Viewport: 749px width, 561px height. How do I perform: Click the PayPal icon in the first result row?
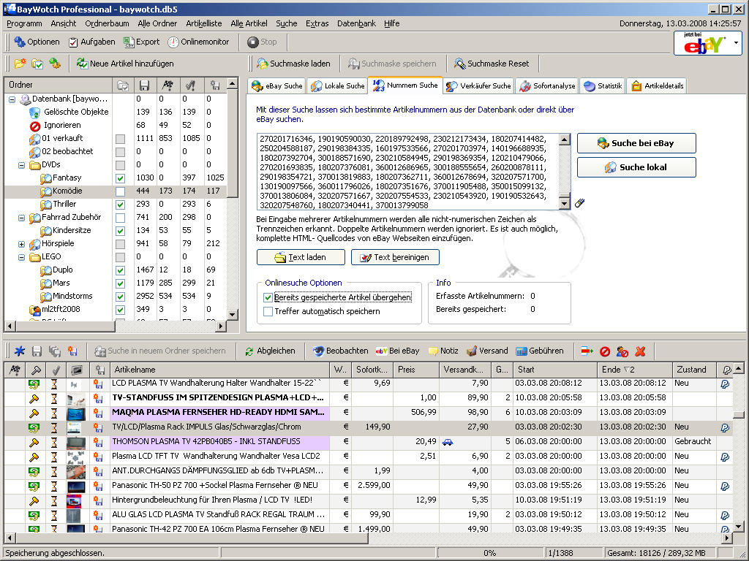point(725,383)
